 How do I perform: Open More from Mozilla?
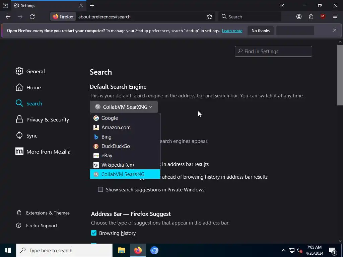pyautogui.click(x=43, y=152)
